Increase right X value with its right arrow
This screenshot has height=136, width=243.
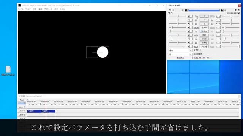tap(219, 16)
